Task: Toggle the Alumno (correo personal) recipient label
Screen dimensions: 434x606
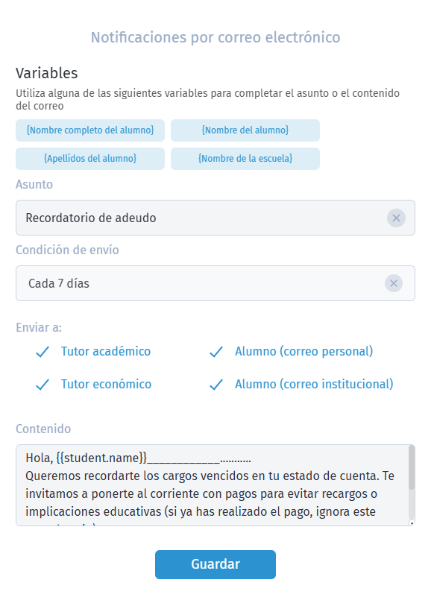Action: 304,351
